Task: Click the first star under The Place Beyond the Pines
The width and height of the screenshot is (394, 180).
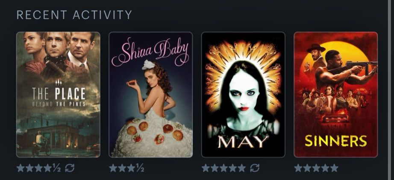Action: [x=21, y=168]
